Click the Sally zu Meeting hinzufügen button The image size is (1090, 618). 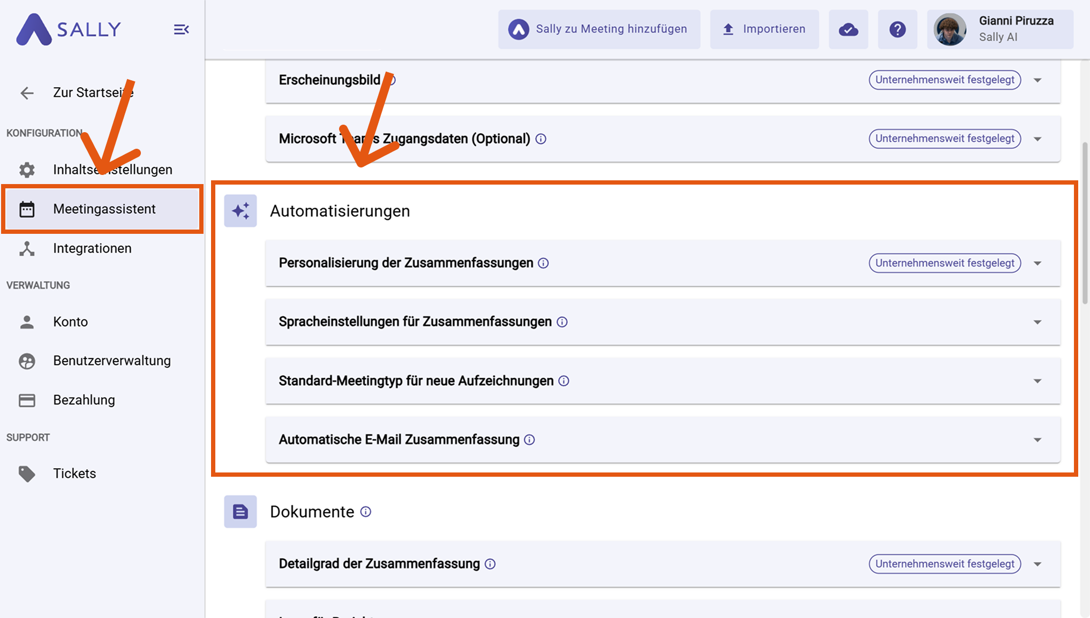tap(598, 29)
